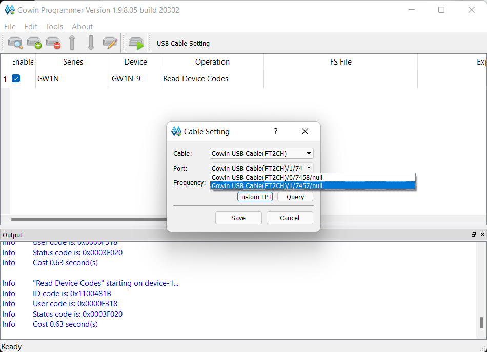Close the Cable Setting dialog
487x352 pixels.
pyautogui.click(x=305, y=131)
